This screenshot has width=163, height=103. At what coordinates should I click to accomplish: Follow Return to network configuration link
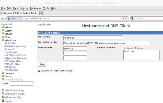pyautogui.click(x=57, y=71)
